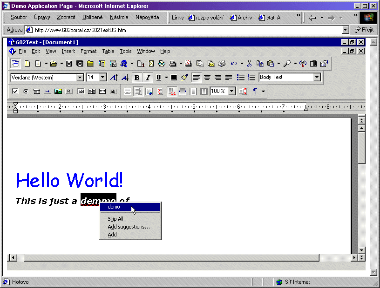Toggle the show paragraph marks ¶ button
This screenshot has width=380, height=288.
click(255, 92)
